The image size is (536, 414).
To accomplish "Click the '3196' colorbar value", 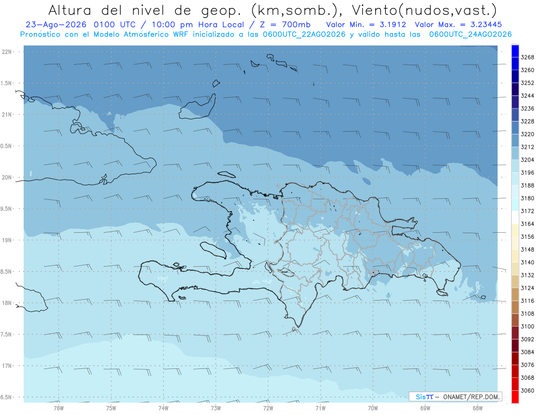I will pos(528,173).
